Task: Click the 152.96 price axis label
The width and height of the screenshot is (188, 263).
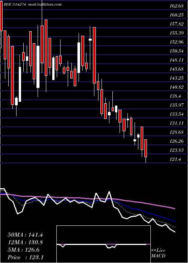Action: tap(176, 42)
